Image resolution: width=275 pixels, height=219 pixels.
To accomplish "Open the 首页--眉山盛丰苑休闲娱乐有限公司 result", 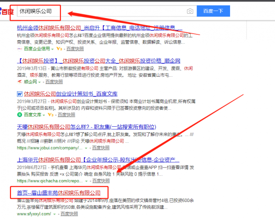I will click(59, 193).
